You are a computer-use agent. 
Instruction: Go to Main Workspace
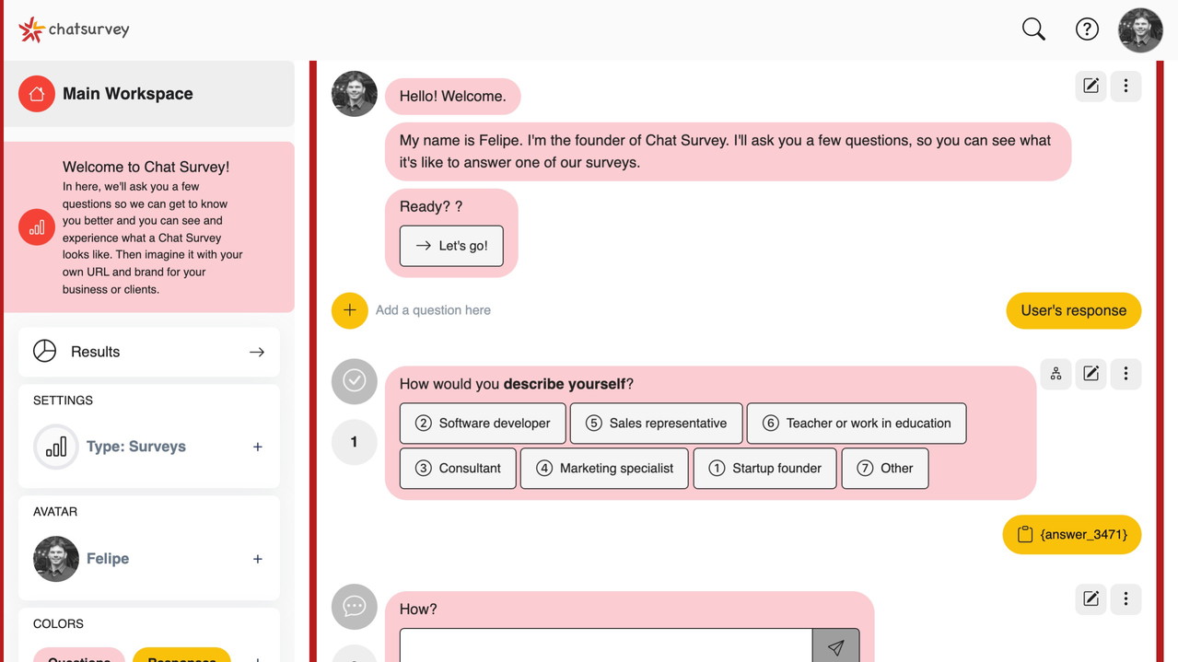click(x=127, y=94)
